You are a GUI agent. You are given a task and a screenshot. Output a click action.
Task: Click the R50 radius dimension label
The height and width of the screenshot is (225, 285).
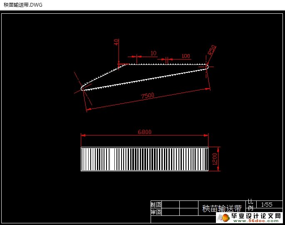point(212,50)
